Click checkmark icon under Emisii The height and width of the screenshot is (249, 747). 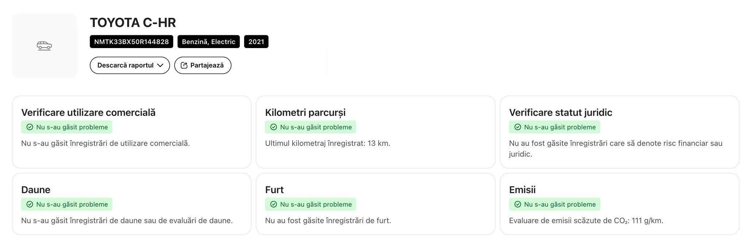(x=518, y=204)
